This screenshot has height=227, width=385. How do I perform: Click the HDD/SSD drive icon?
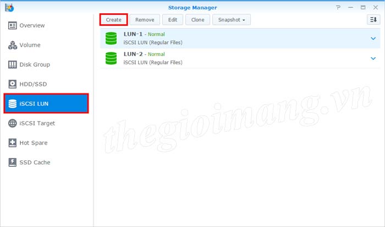coord(13,84)
